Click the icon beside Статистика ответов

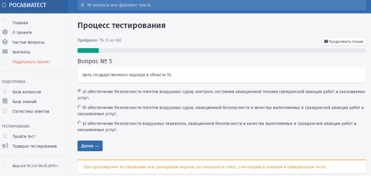pyautogui.click(x=5, y=111)
